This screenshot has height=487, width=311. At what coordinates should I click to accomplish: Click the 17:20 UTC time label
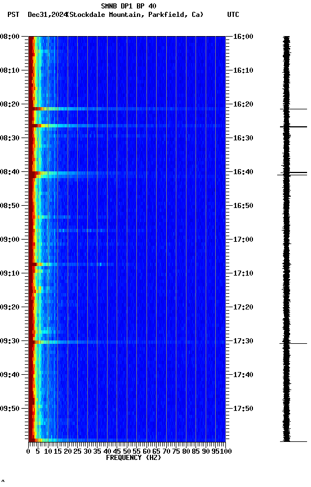click(x=243, y=307)
